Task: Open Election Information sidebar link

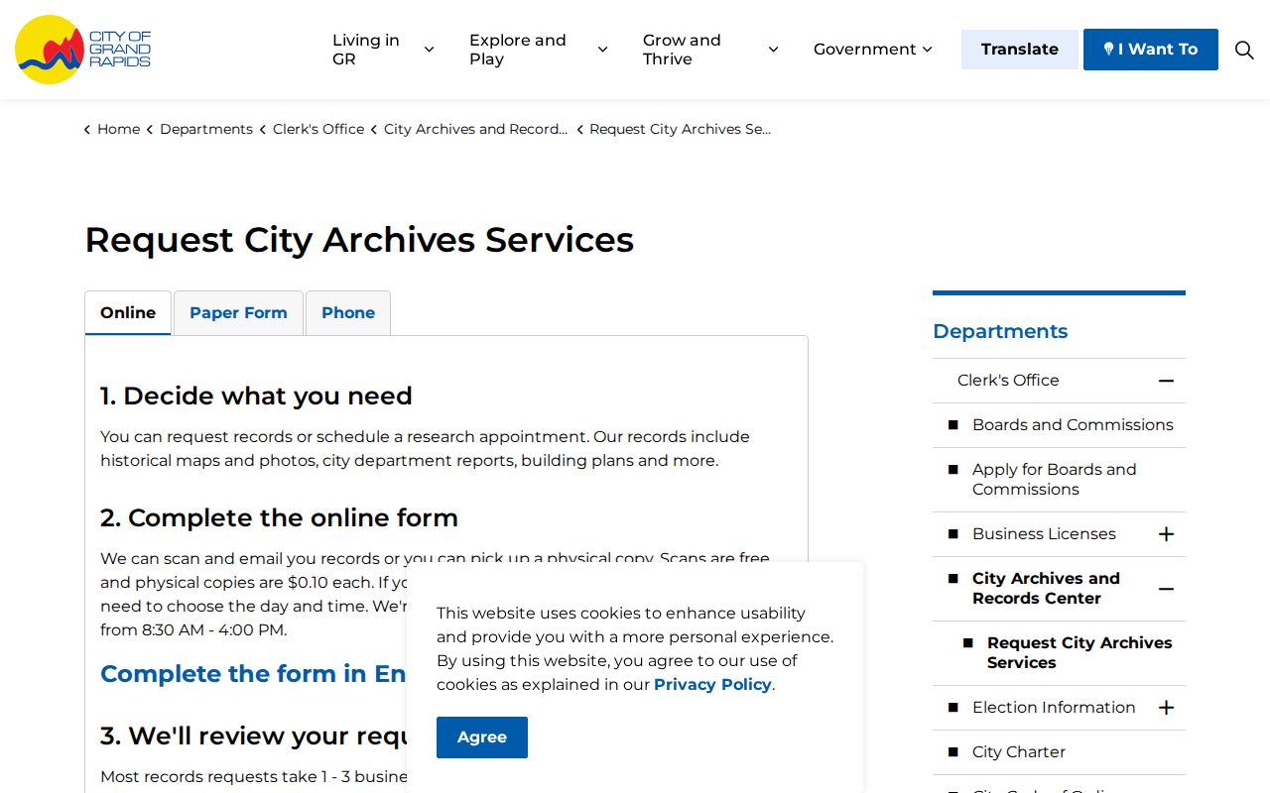Action: tap(1054, 708)
